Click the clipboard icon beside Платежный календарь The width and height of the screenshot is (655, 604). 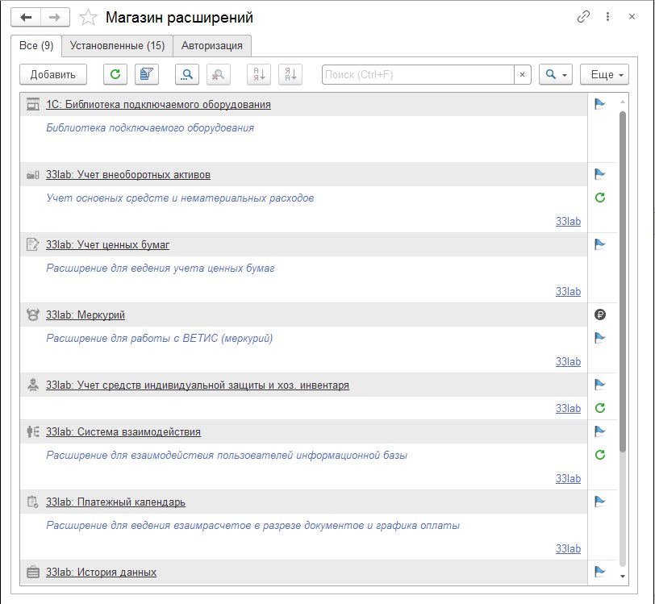click(x=32, y=502)
